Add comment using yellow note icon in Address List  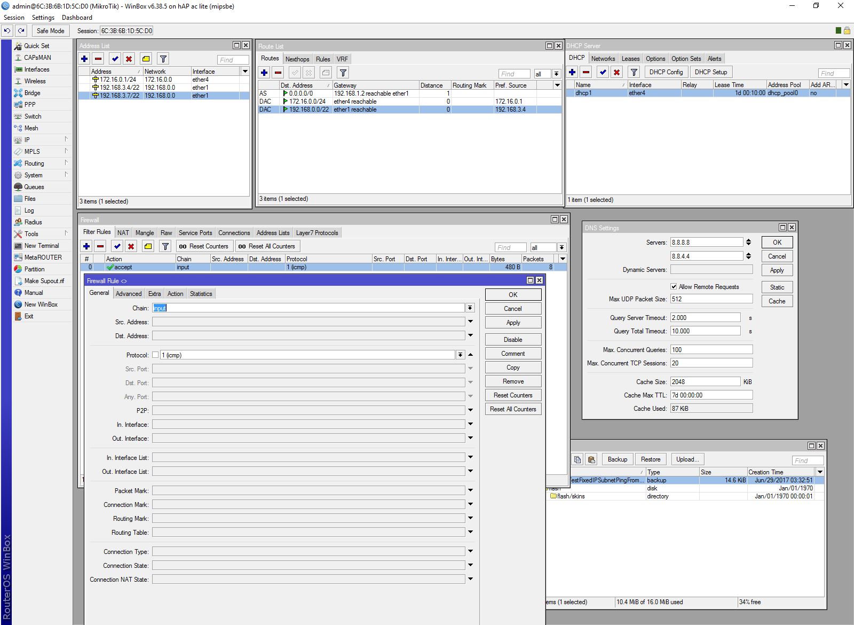tap(146, 59)
